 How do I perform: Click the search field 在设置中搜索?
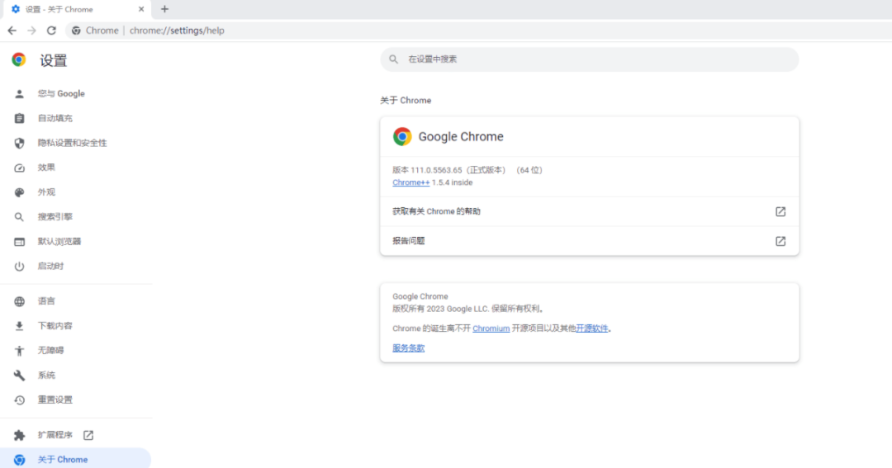pyautogui.click(x=590, y=59)
